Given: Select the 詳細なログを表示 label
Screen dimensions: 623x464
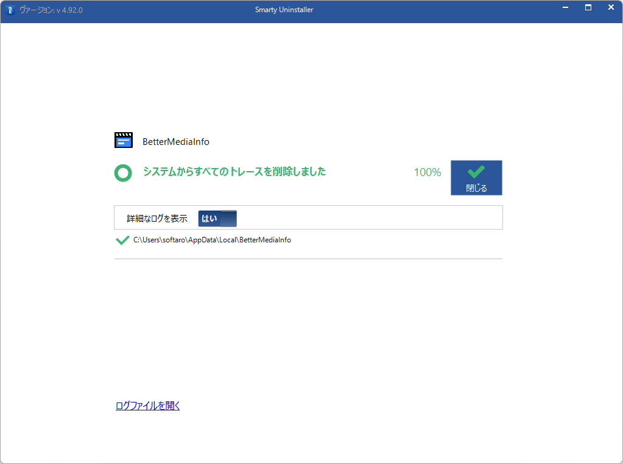Looking at the screenshot, I should (x=157, y=219).
